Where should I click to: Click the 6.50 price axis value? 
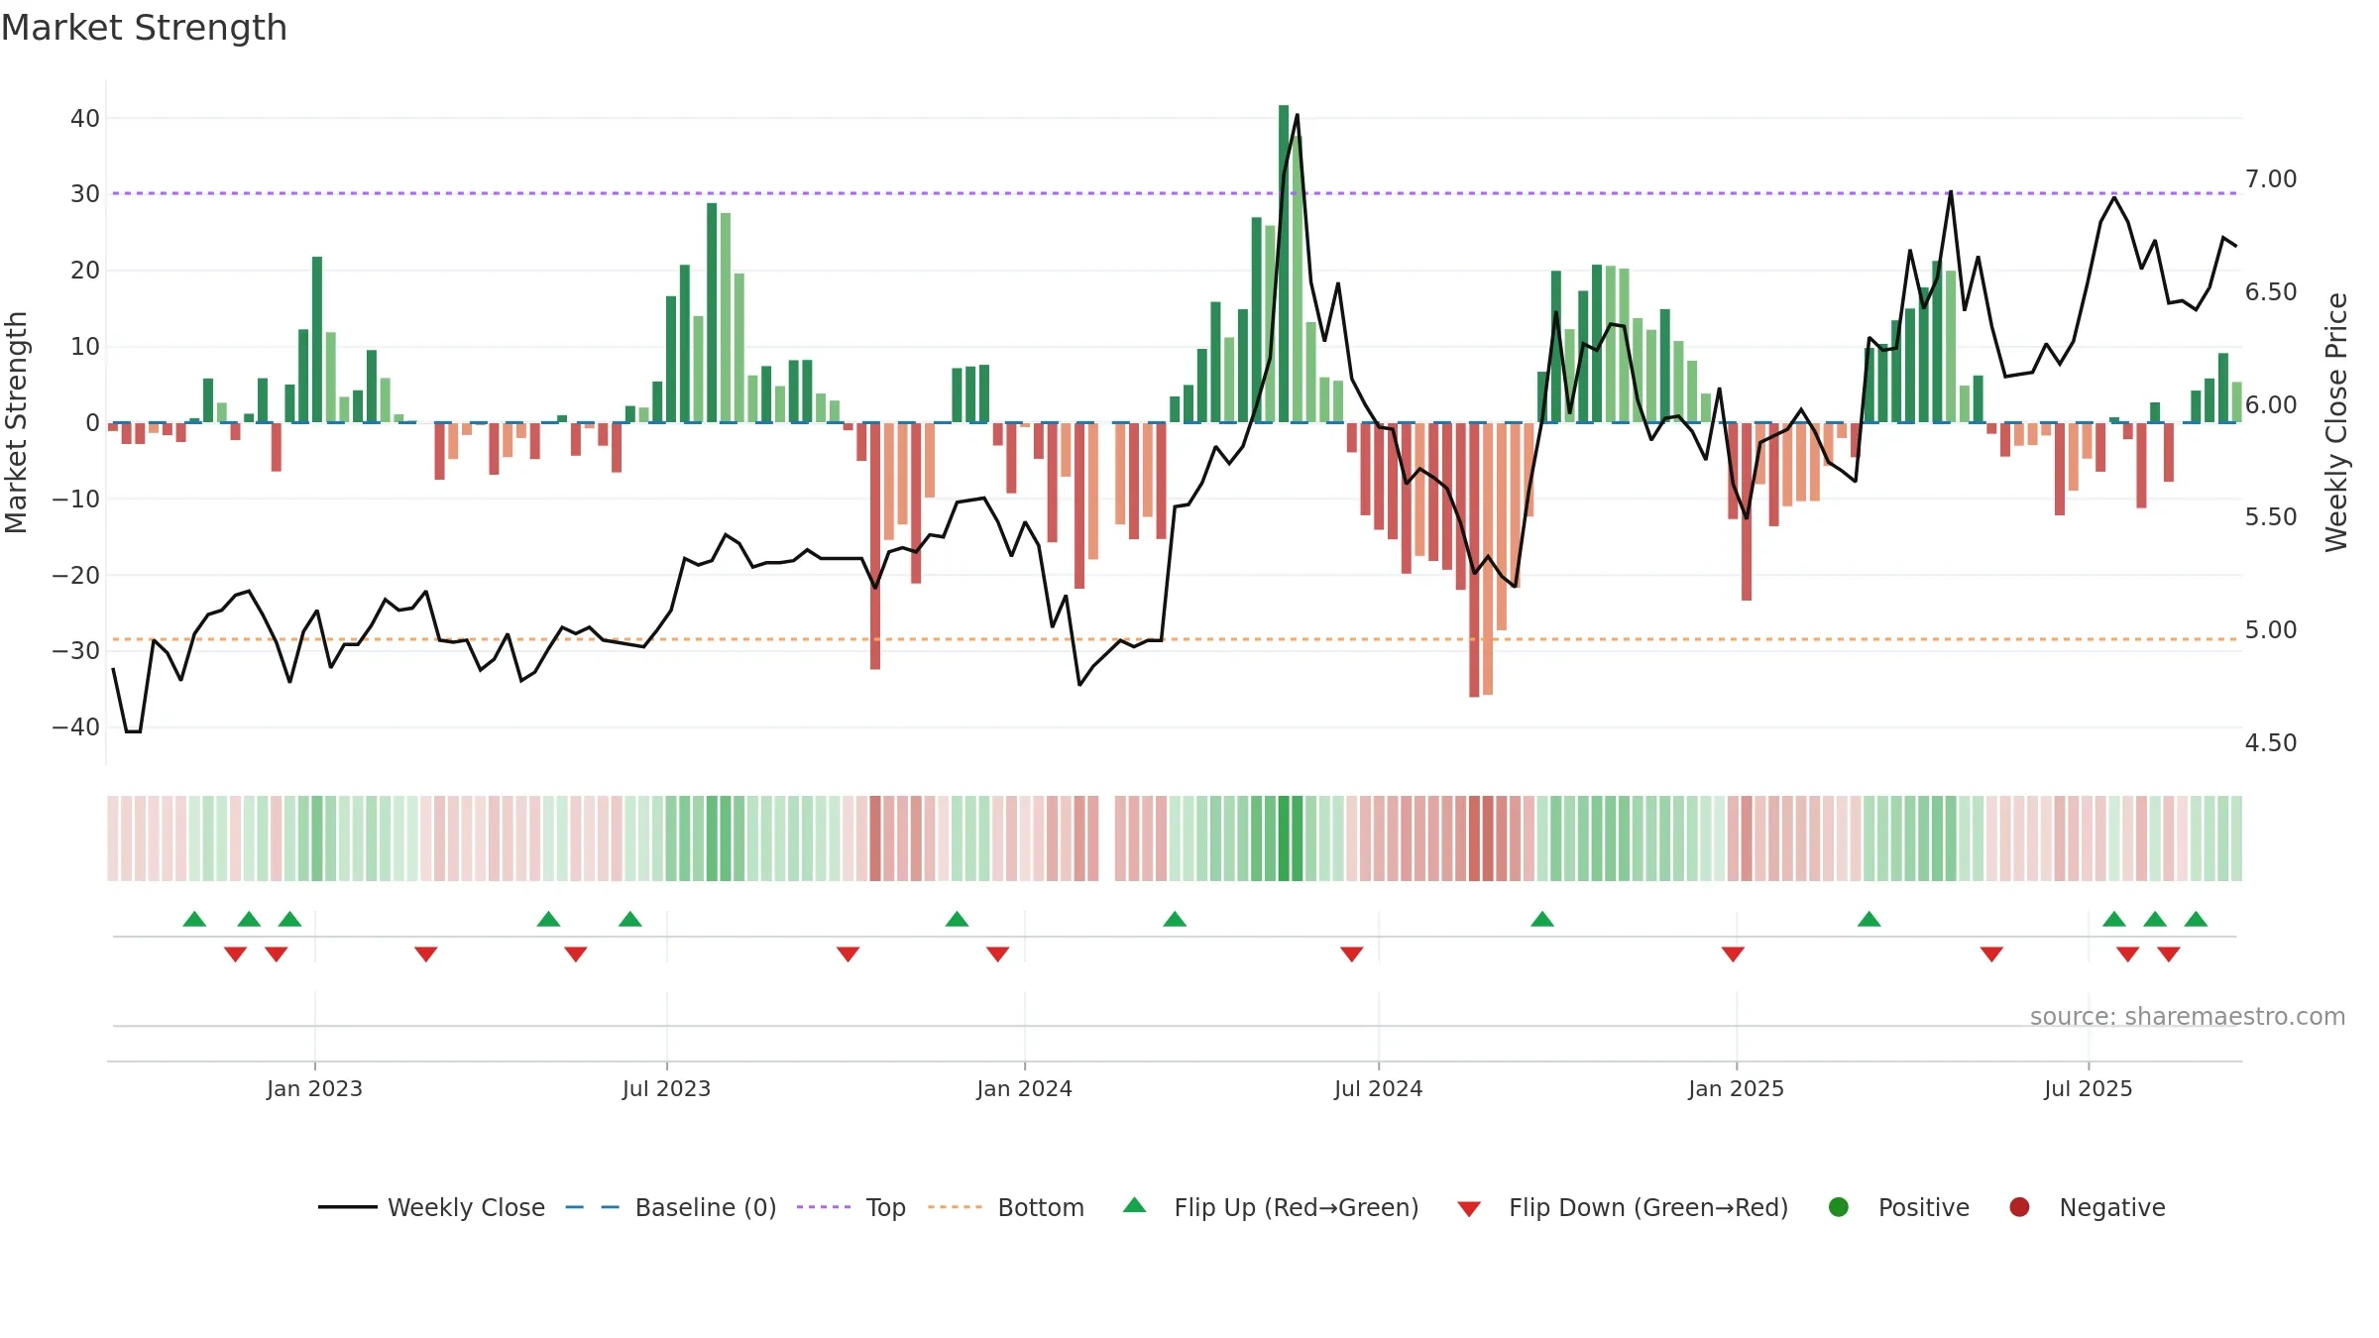point(2271,292)
